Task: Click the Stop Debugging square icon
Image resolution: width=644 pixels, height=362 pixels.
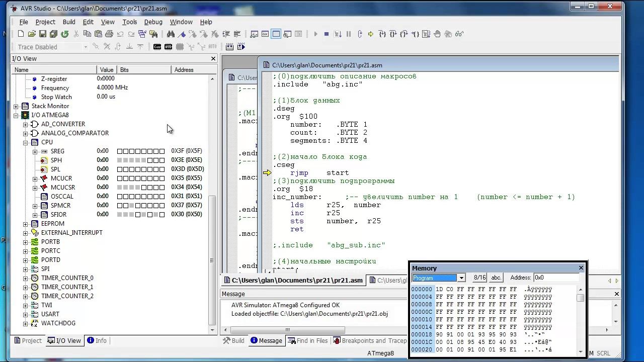Action: [x=326, y=34]
